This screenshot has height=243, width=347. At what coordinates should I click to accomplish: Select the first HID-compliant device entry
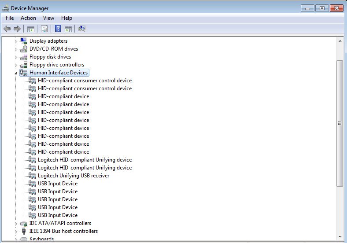(63, 96)
